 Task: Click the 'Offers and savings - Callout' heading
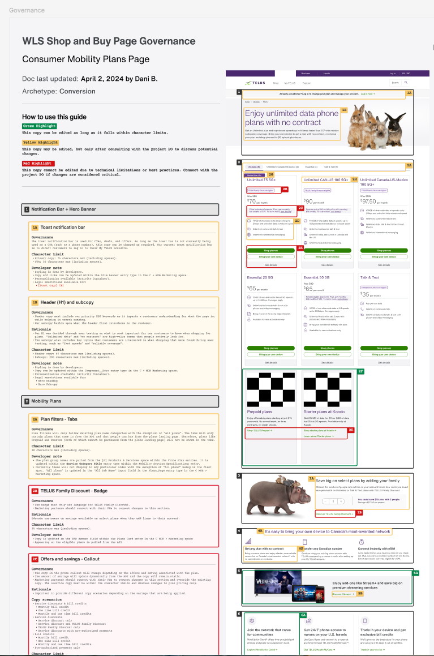70,559
